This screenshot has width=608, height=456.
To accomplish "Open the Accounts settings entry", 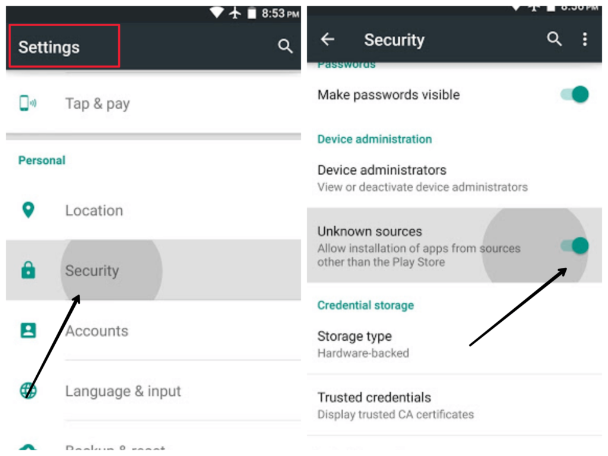I will (153, 330).
